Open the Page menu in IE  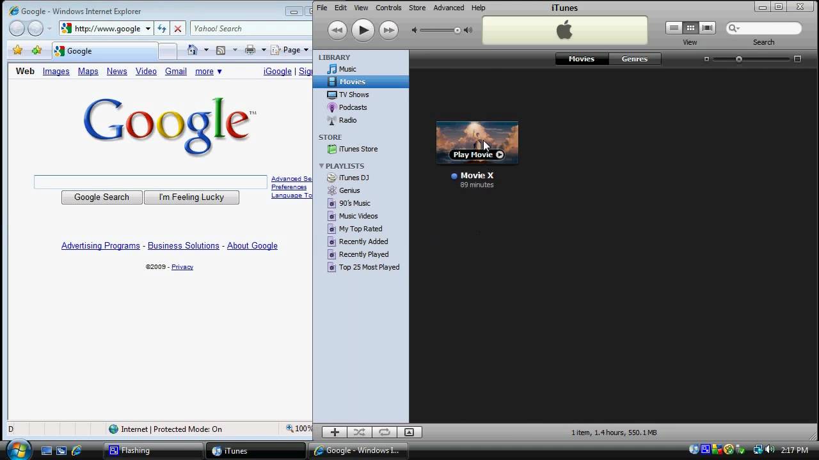[290, 50]
